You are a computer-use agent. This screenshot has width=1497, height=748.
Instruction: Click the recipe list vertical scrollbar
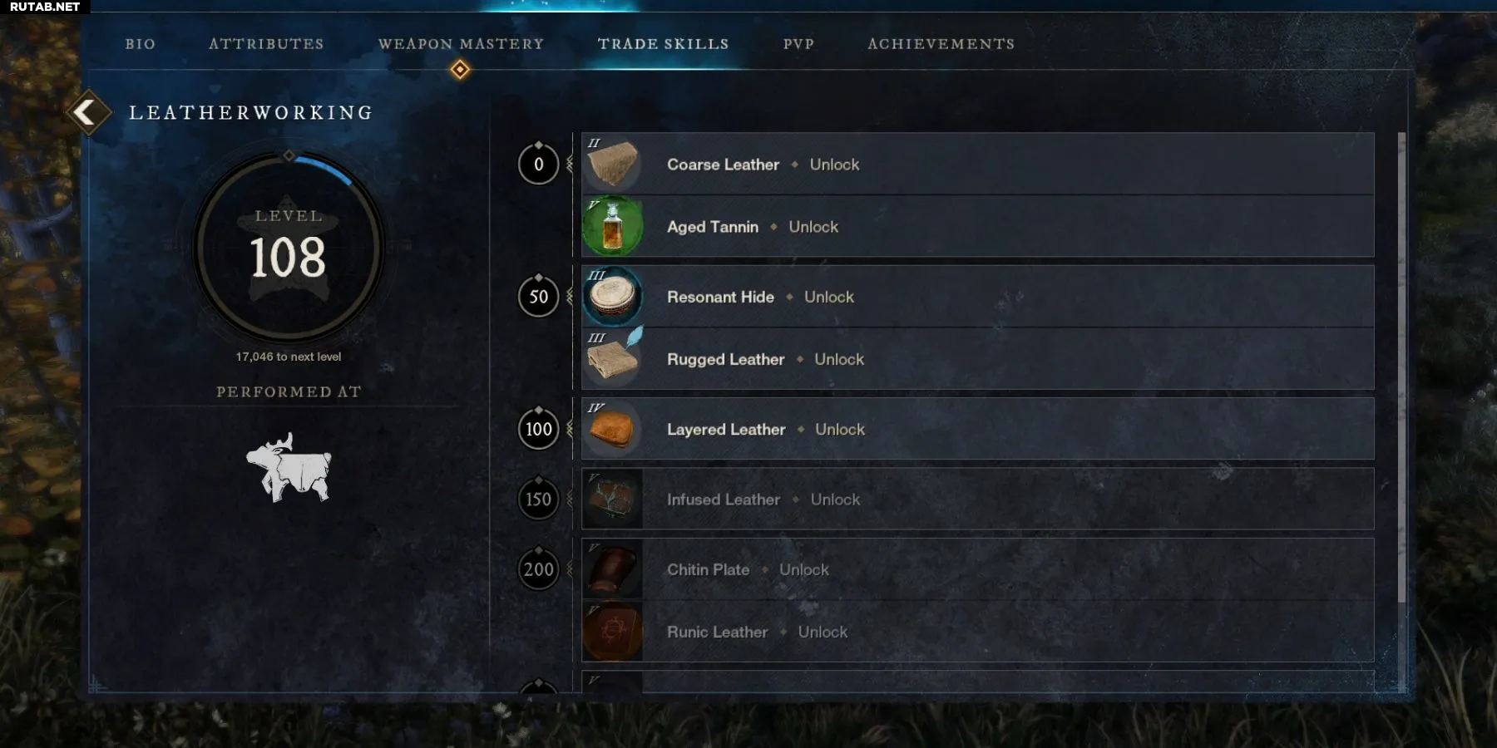point(1402,367)
